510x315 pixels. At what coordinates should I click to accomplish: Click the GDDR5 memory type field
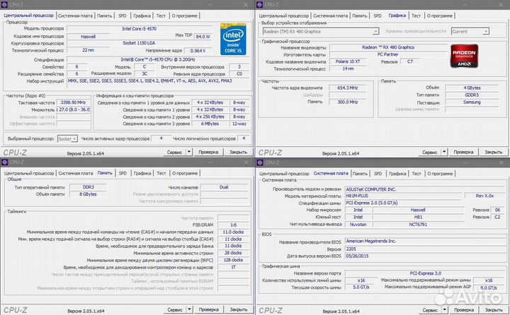tap(472, 95)
